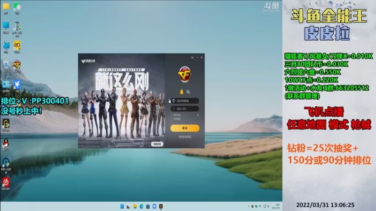Enable the auto login checkbox

(172, 119)
